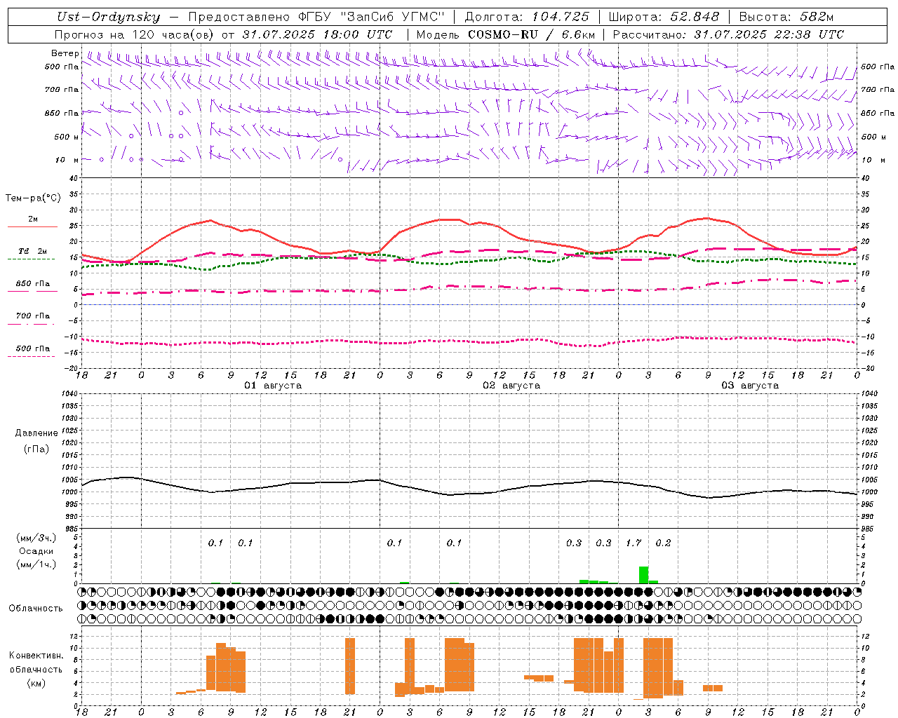
Task: Click the "500 гПа" temperature legend entry
Action: [x=33, y=348]
